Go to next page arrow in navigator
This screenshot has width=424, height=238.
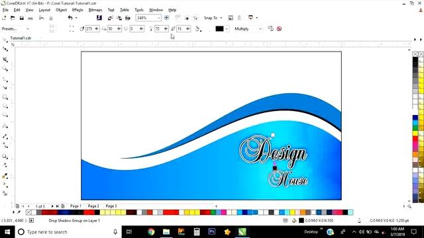pos(52,206)
